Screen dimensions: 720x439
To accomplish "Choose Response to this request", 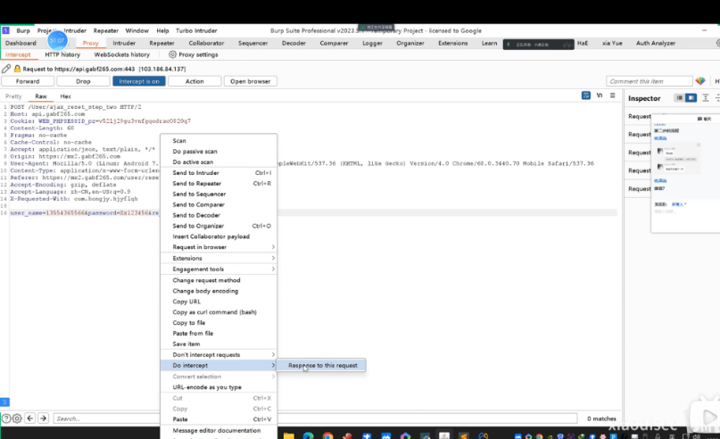I will pos(322,365).
